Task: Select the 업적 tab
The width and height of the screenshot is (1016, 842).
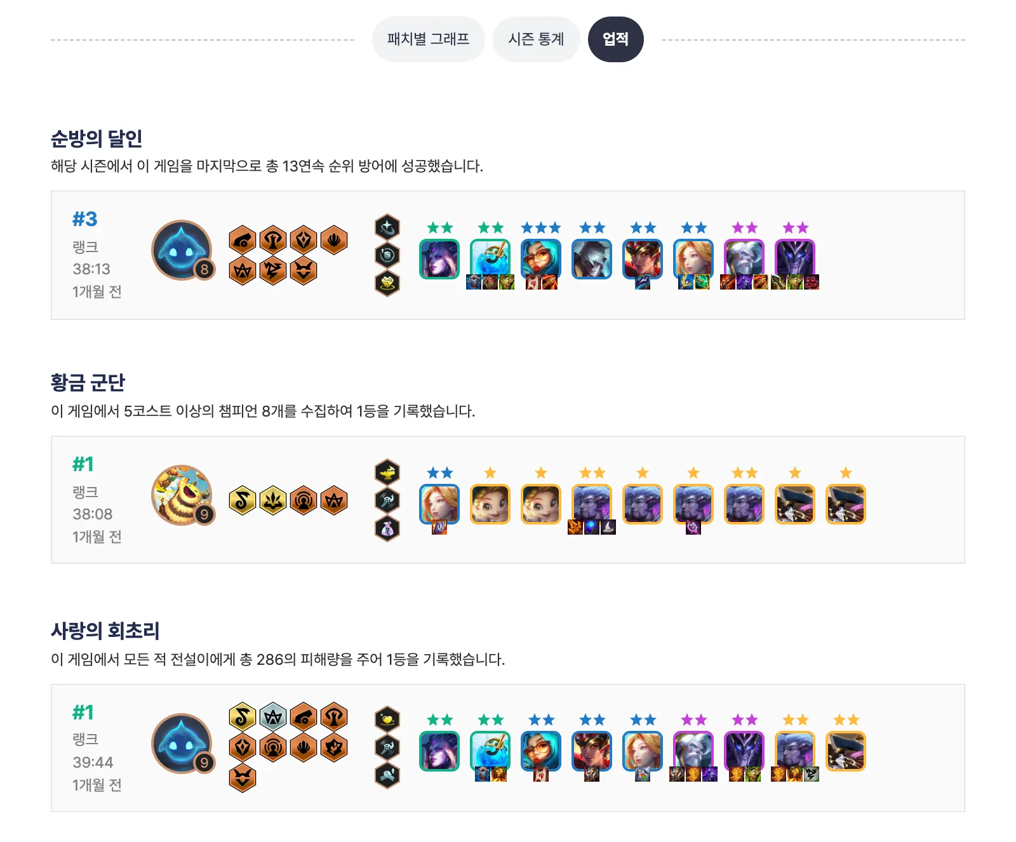Action: 616,39
